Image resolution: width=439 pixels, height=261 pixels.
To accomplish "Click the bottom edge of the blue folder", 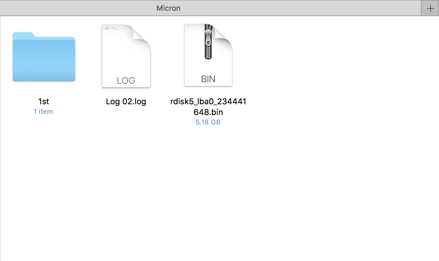I will [x=44, y=79].
